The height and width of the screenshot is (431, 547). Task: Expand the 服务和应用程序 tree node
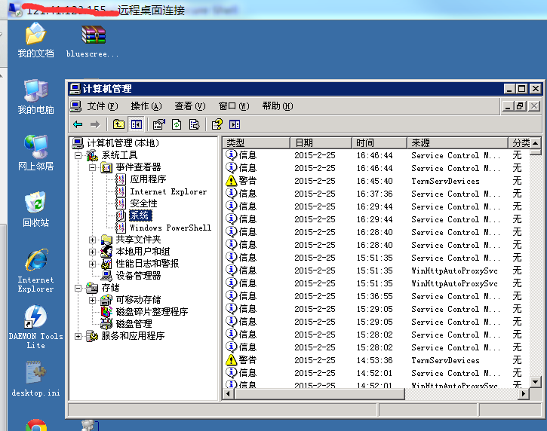click(x=78, y=336)
